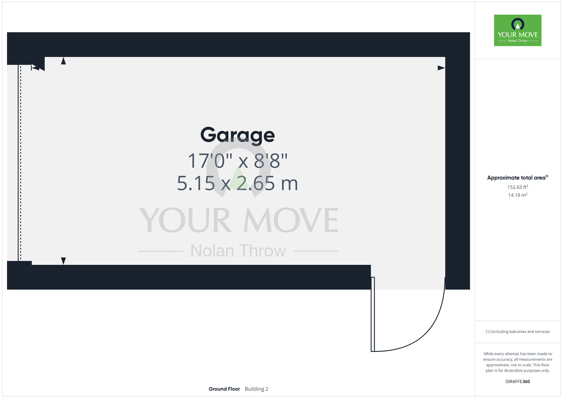
Task: Click the GIRAFFE360 branding text
Action: point(518,382)
